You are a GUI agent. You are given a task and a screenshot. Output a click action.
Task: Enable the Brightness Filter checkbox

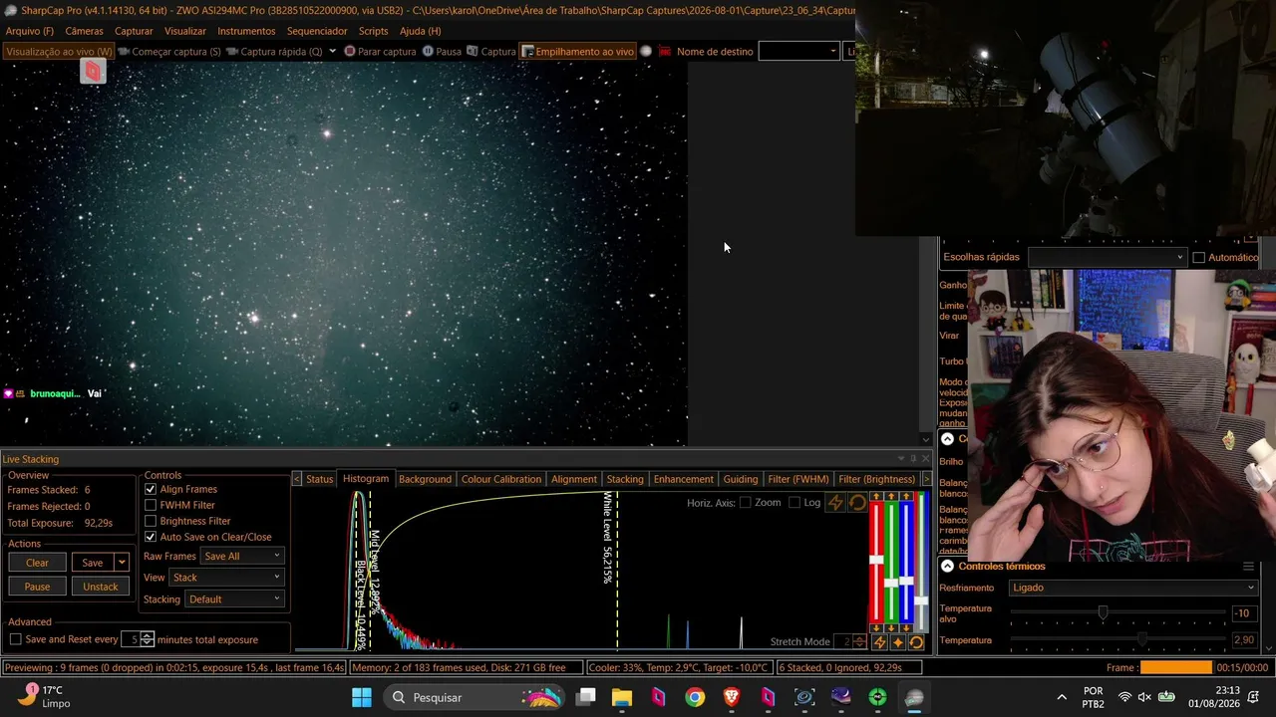(x=151, y=521)
